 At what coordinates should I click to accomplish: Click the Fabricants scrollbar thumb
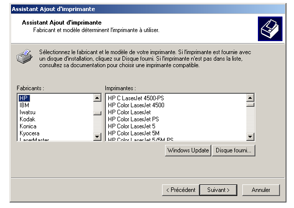coord(97,113)
